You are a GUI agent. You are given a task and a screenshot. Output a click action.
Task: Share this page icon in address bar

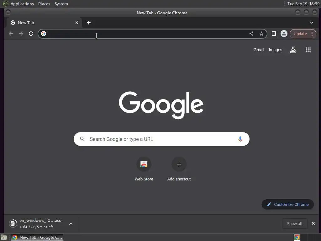point(251,34)
